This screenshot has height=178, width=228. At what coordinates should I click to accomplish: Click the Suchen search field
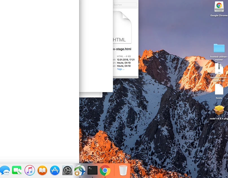[x=125, y=5]
